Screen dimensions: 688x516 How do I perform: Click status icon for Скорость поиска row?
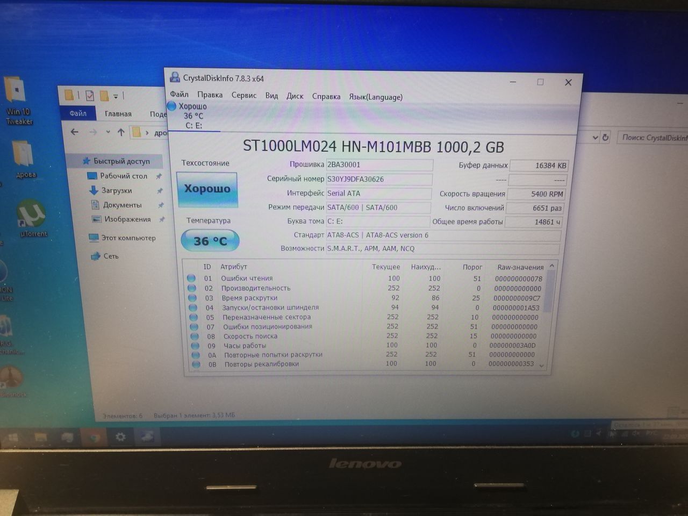194,336
